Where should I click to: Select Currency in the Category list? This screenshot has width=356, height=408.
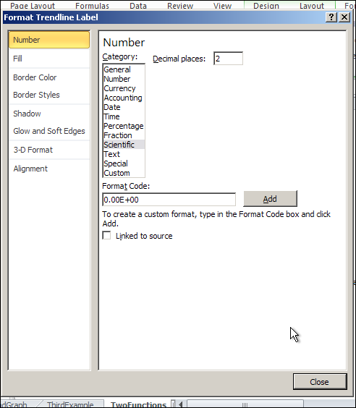coord(124,88)
